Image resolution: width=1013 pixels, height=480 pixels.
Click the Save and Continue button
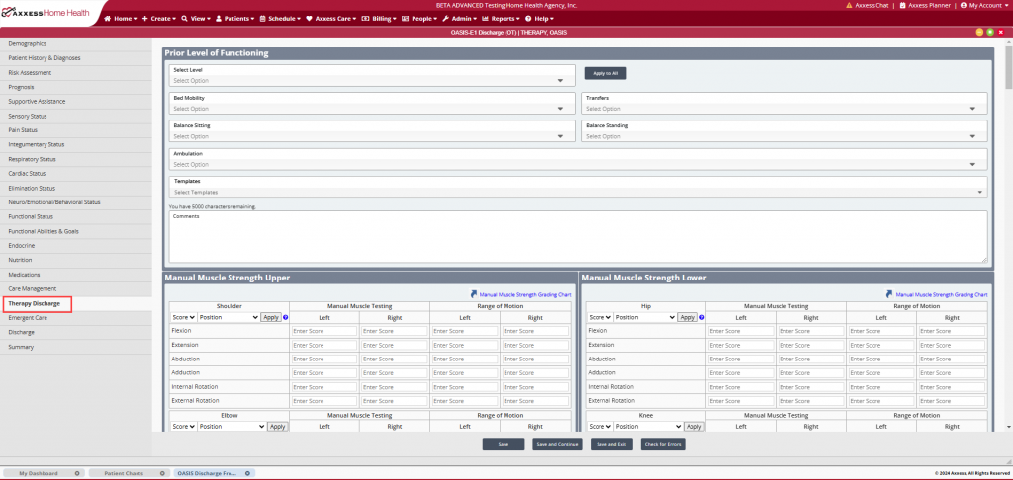click(557, 444)
